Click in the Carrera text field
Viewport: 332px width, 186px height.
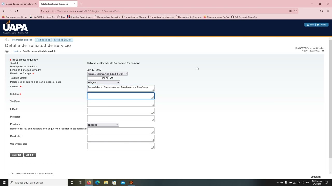[x=121, y=88]
